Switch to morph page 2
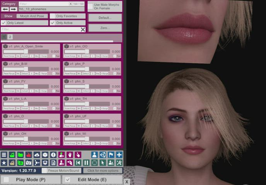Image resolution: width=266 pixels, height=185 pixels. pyautogui.click(x=10, y=37)
